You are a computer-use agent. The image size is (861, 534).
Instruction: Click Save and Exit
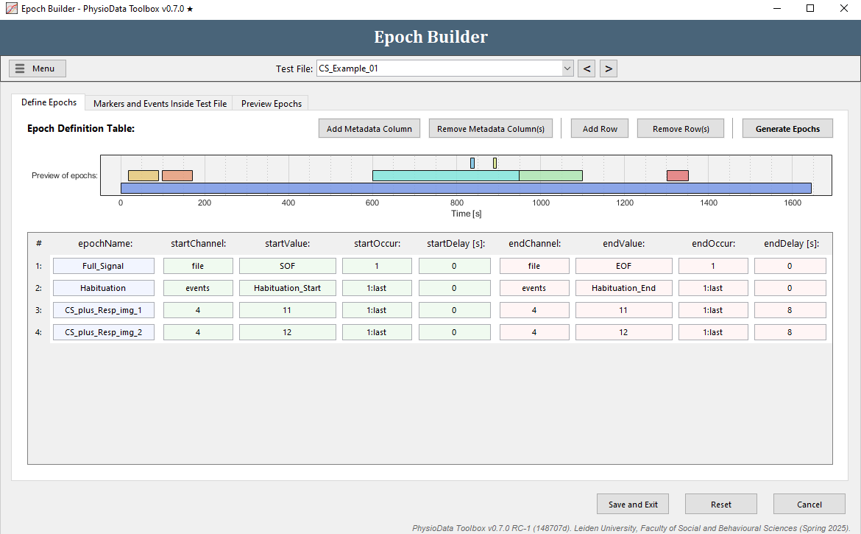click(x=632, y=504)
